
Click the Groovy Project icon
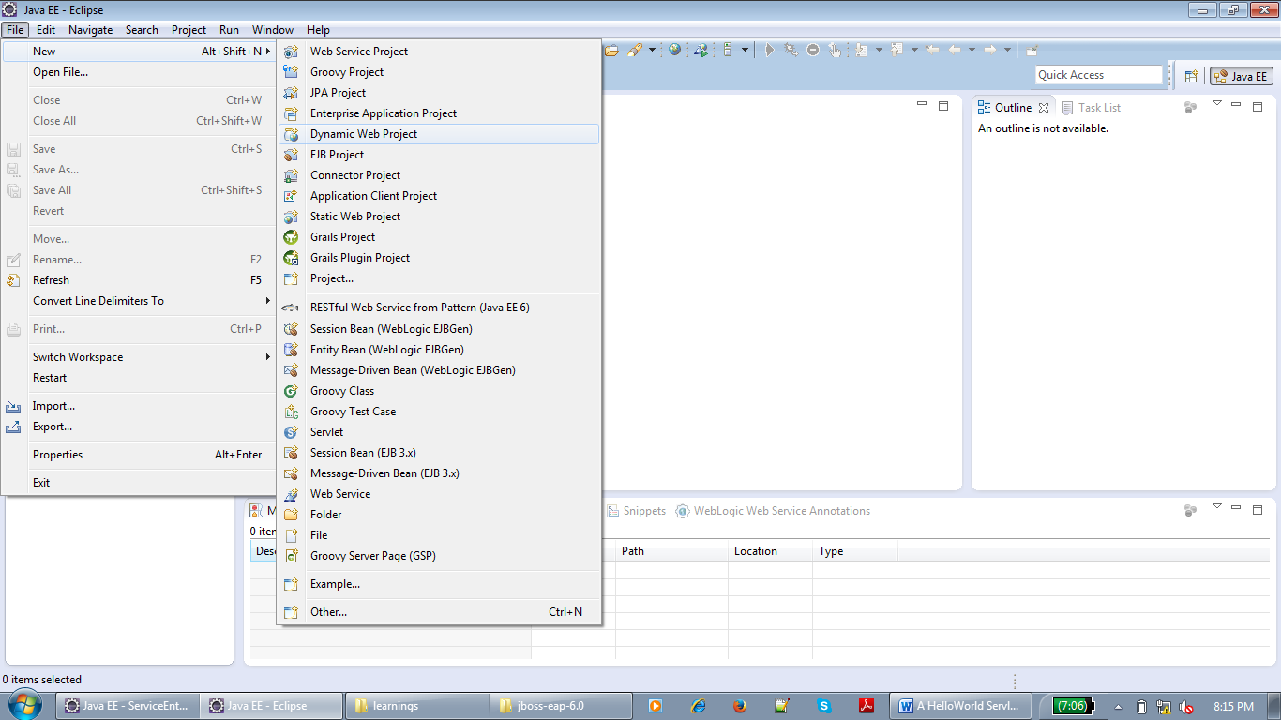click(292, 72)
